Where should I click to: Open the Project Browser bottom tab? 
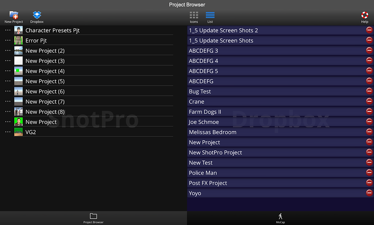pyautogui.click(x=93, y=218)
